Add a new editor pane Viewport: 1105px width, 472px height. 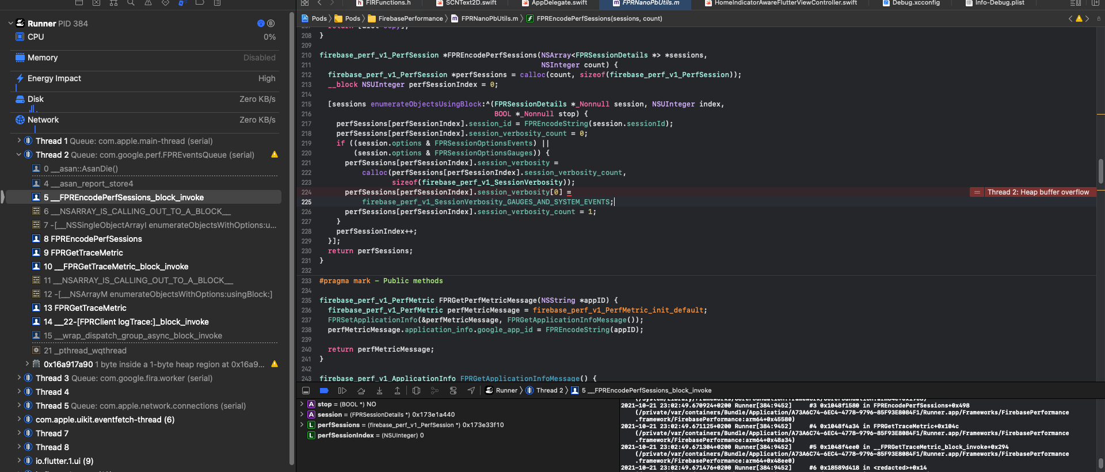coord(1095,3)
